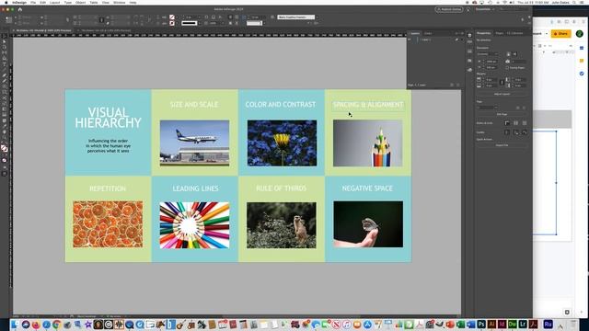Click the Share button in right window
Image resolution: width=589 pixels, height=331 pixels.
560,34
